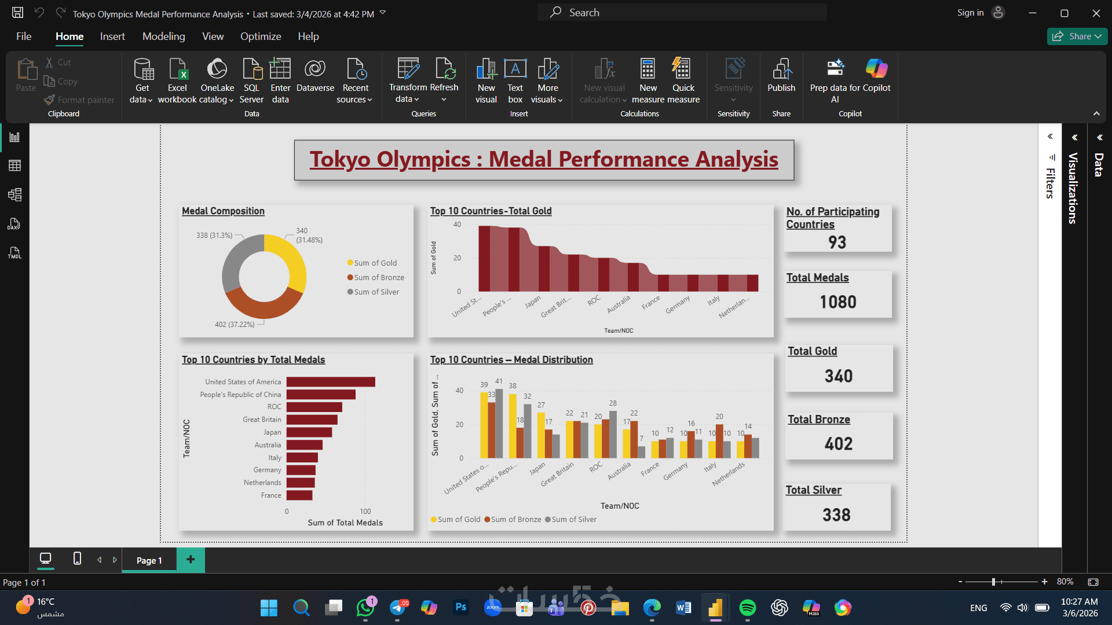Collapse the ribbon with chevron
The height and width of the screenshot is (625, 1112).
[1096, 113]
